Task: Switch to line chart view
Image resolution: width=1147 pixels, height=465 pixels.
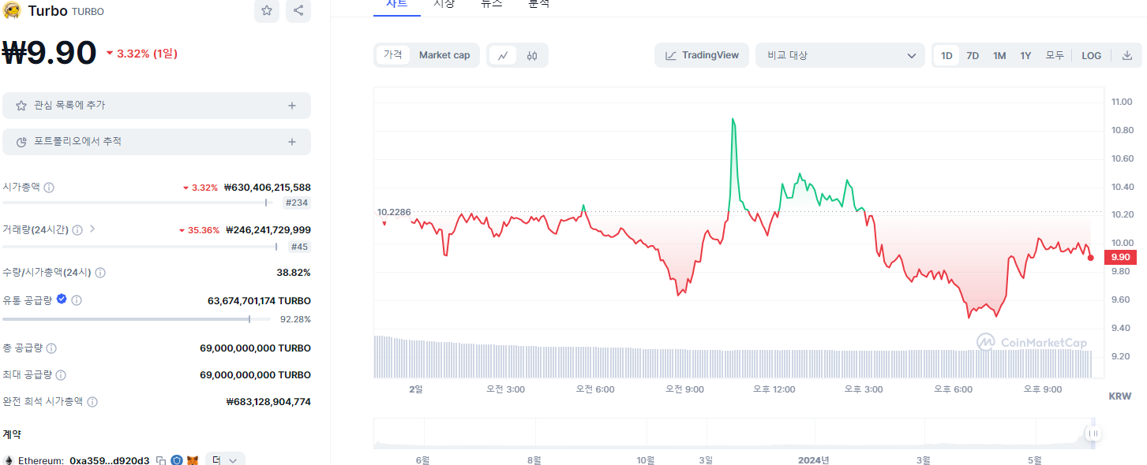Action: click(x=503, y=55)
